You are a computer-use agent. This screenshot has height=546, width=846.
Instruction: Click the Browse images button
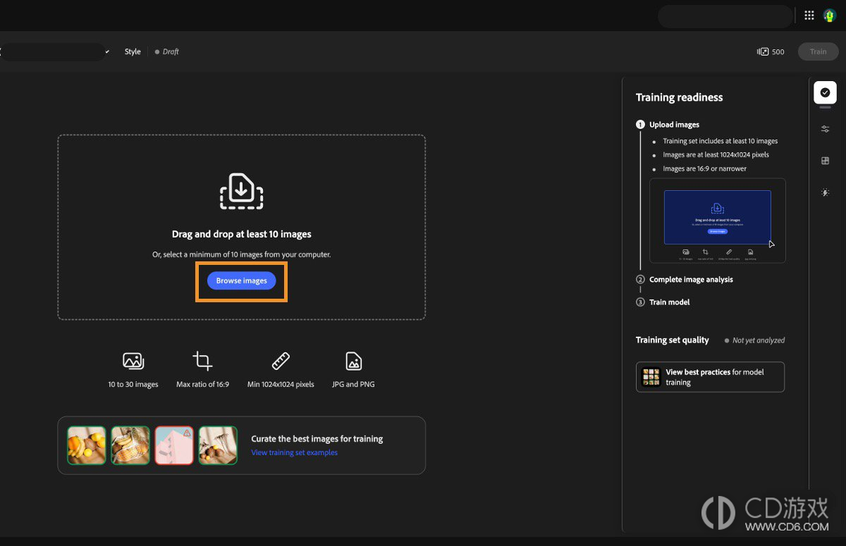pos(241,280)
